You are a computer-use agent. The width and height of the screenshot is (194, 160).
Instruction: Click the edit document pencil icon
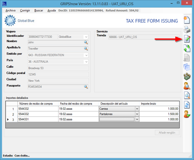point(187,39)
